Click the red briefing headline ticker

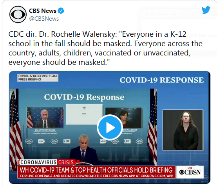pyautogui.click(x=96, y=172)
